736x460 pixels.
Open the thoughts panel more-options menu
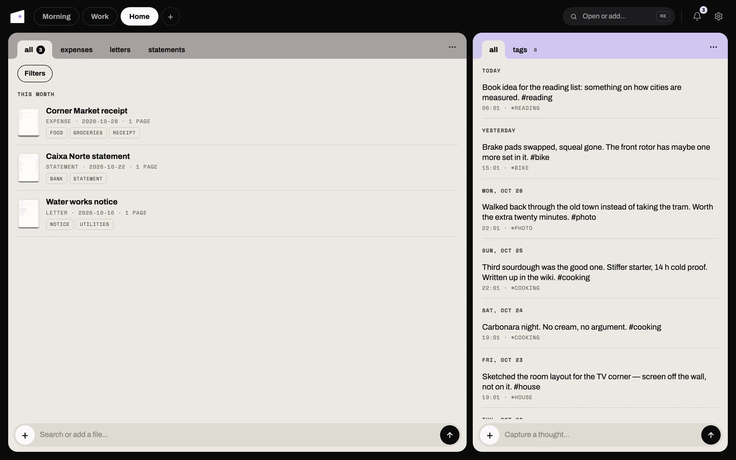[x=714, y=47]
